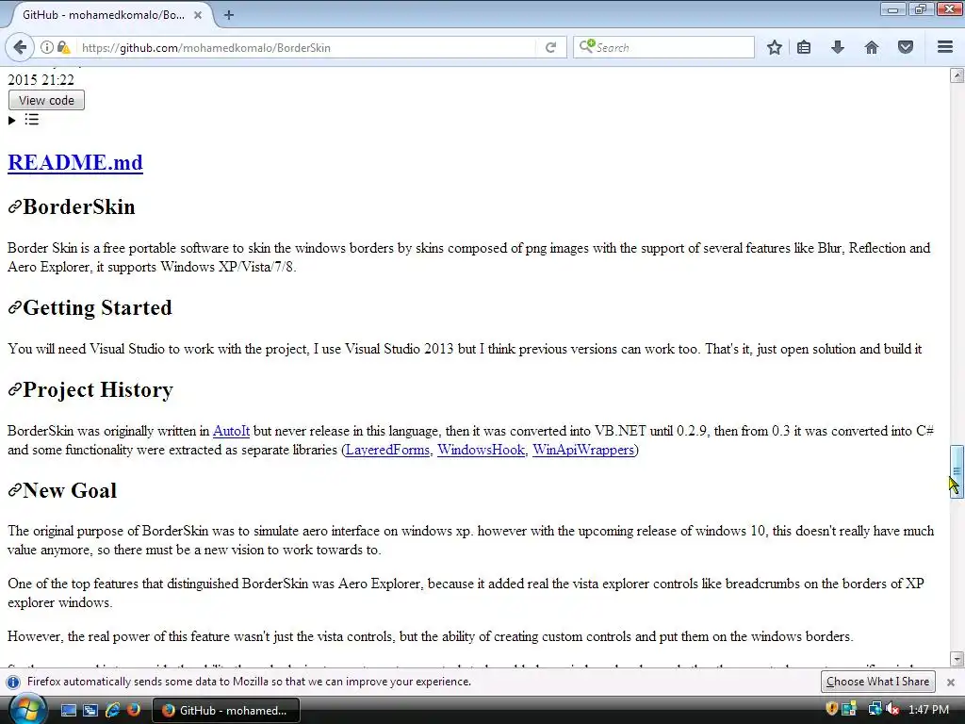The width and height of the screenshot is (965, 724).
Task: Click anchor icon beside New Goal
Action: click(x=15, y=490)
